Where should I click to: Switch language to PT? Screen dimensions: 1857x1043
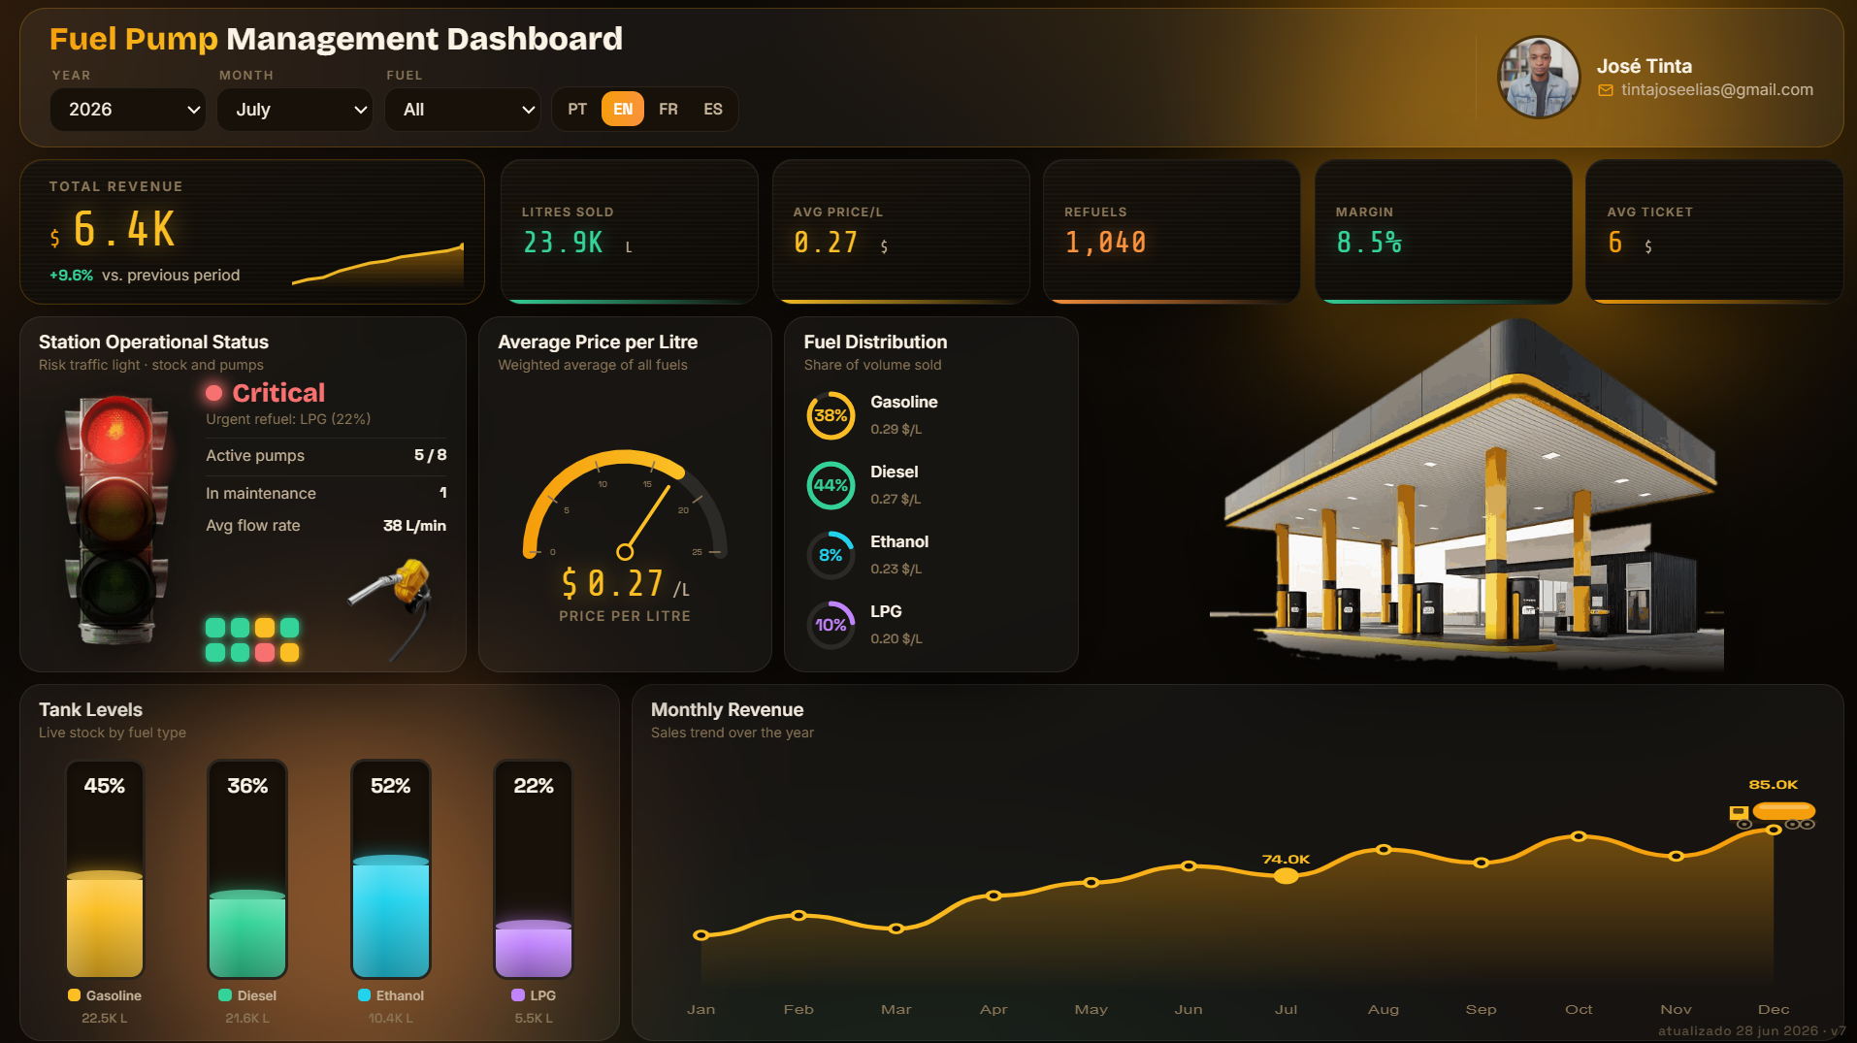click(577, 110)
